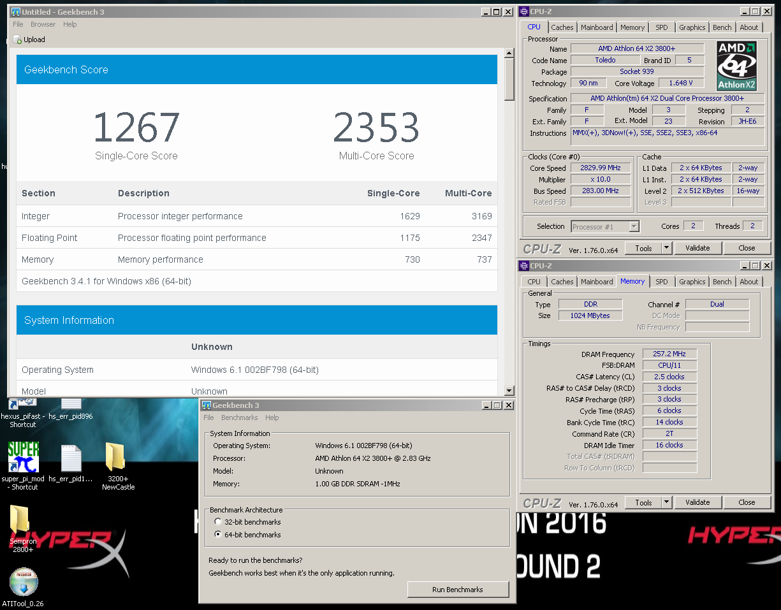Switch to About tab in upper CPU-Z
781x610 pixels.
(749, 27)
